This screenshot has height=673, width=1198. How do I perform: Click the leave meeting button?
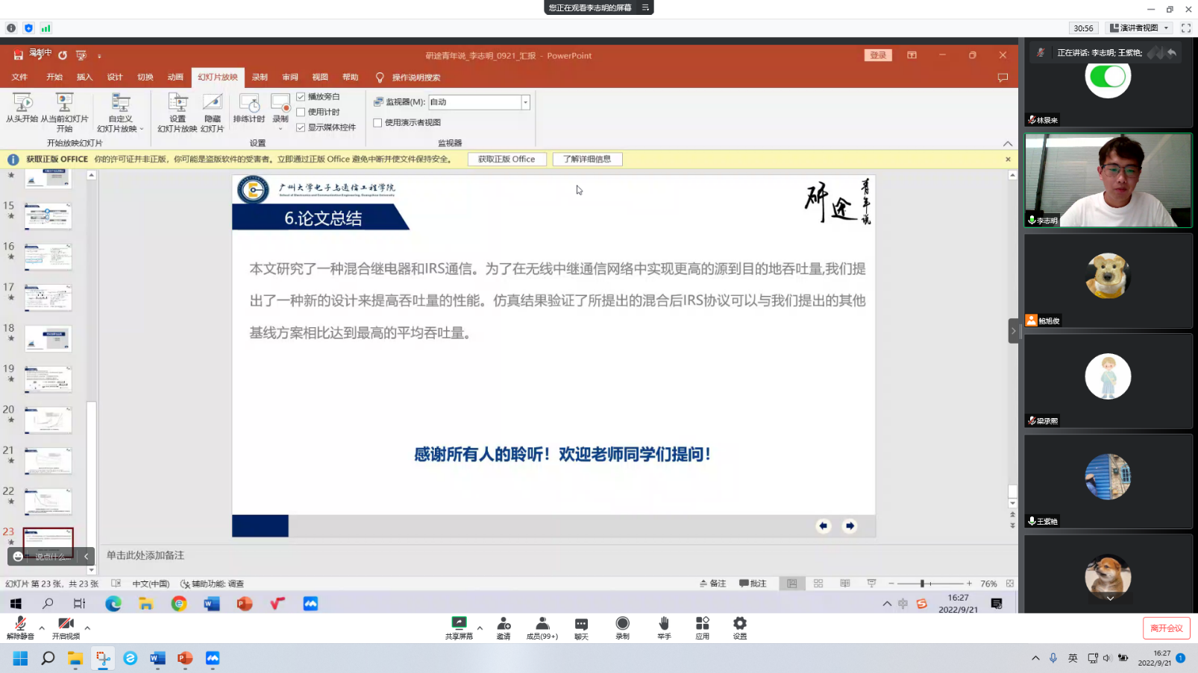pyautogui.click(x=1166, y=628)
